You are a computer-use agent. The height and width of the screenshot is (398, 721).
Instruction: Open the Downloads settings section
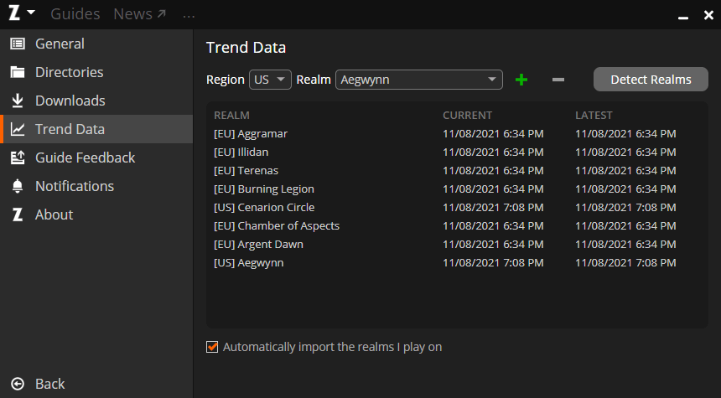coord(96,101)
